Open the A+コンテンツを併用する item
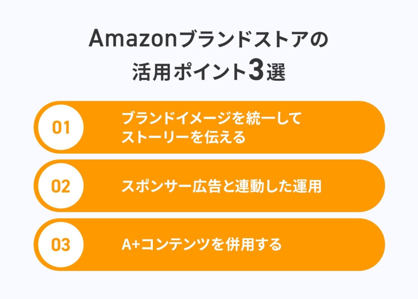 click(202, 245)
